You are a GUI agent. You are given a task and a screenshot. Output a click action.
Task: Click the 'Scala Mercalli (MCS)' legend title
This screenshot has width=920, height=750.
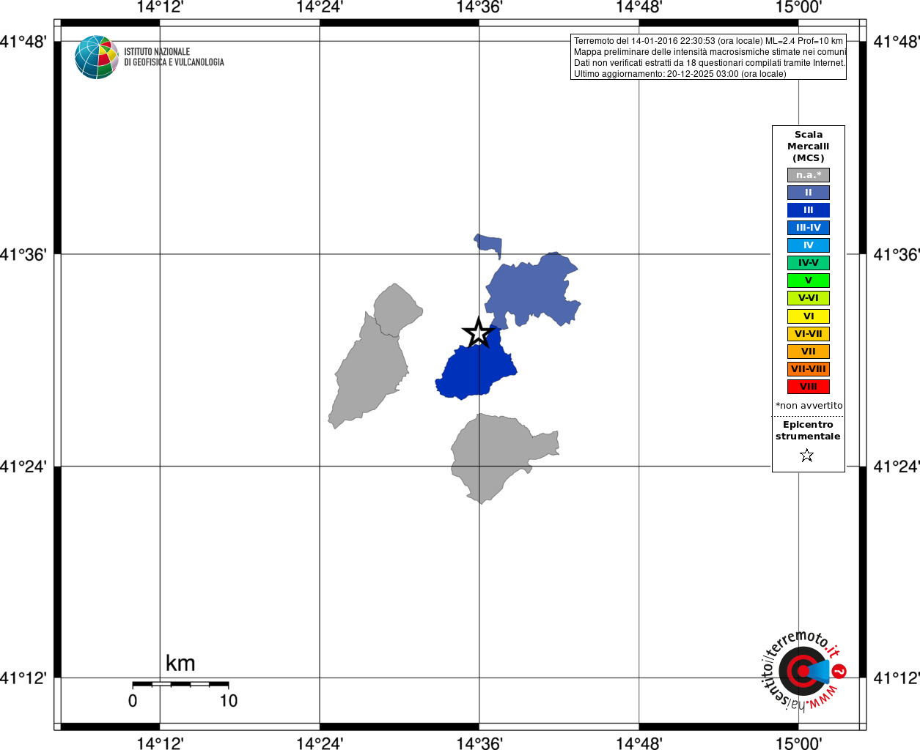coord(809,146)
